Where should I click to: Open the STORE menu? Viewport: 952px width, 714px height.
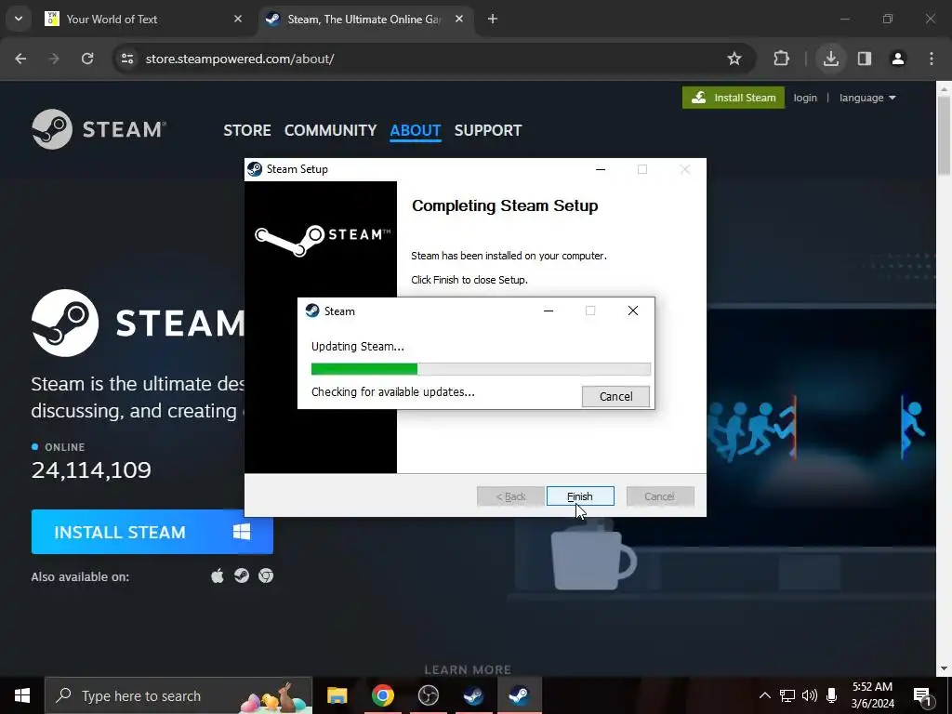coord(247,130)
